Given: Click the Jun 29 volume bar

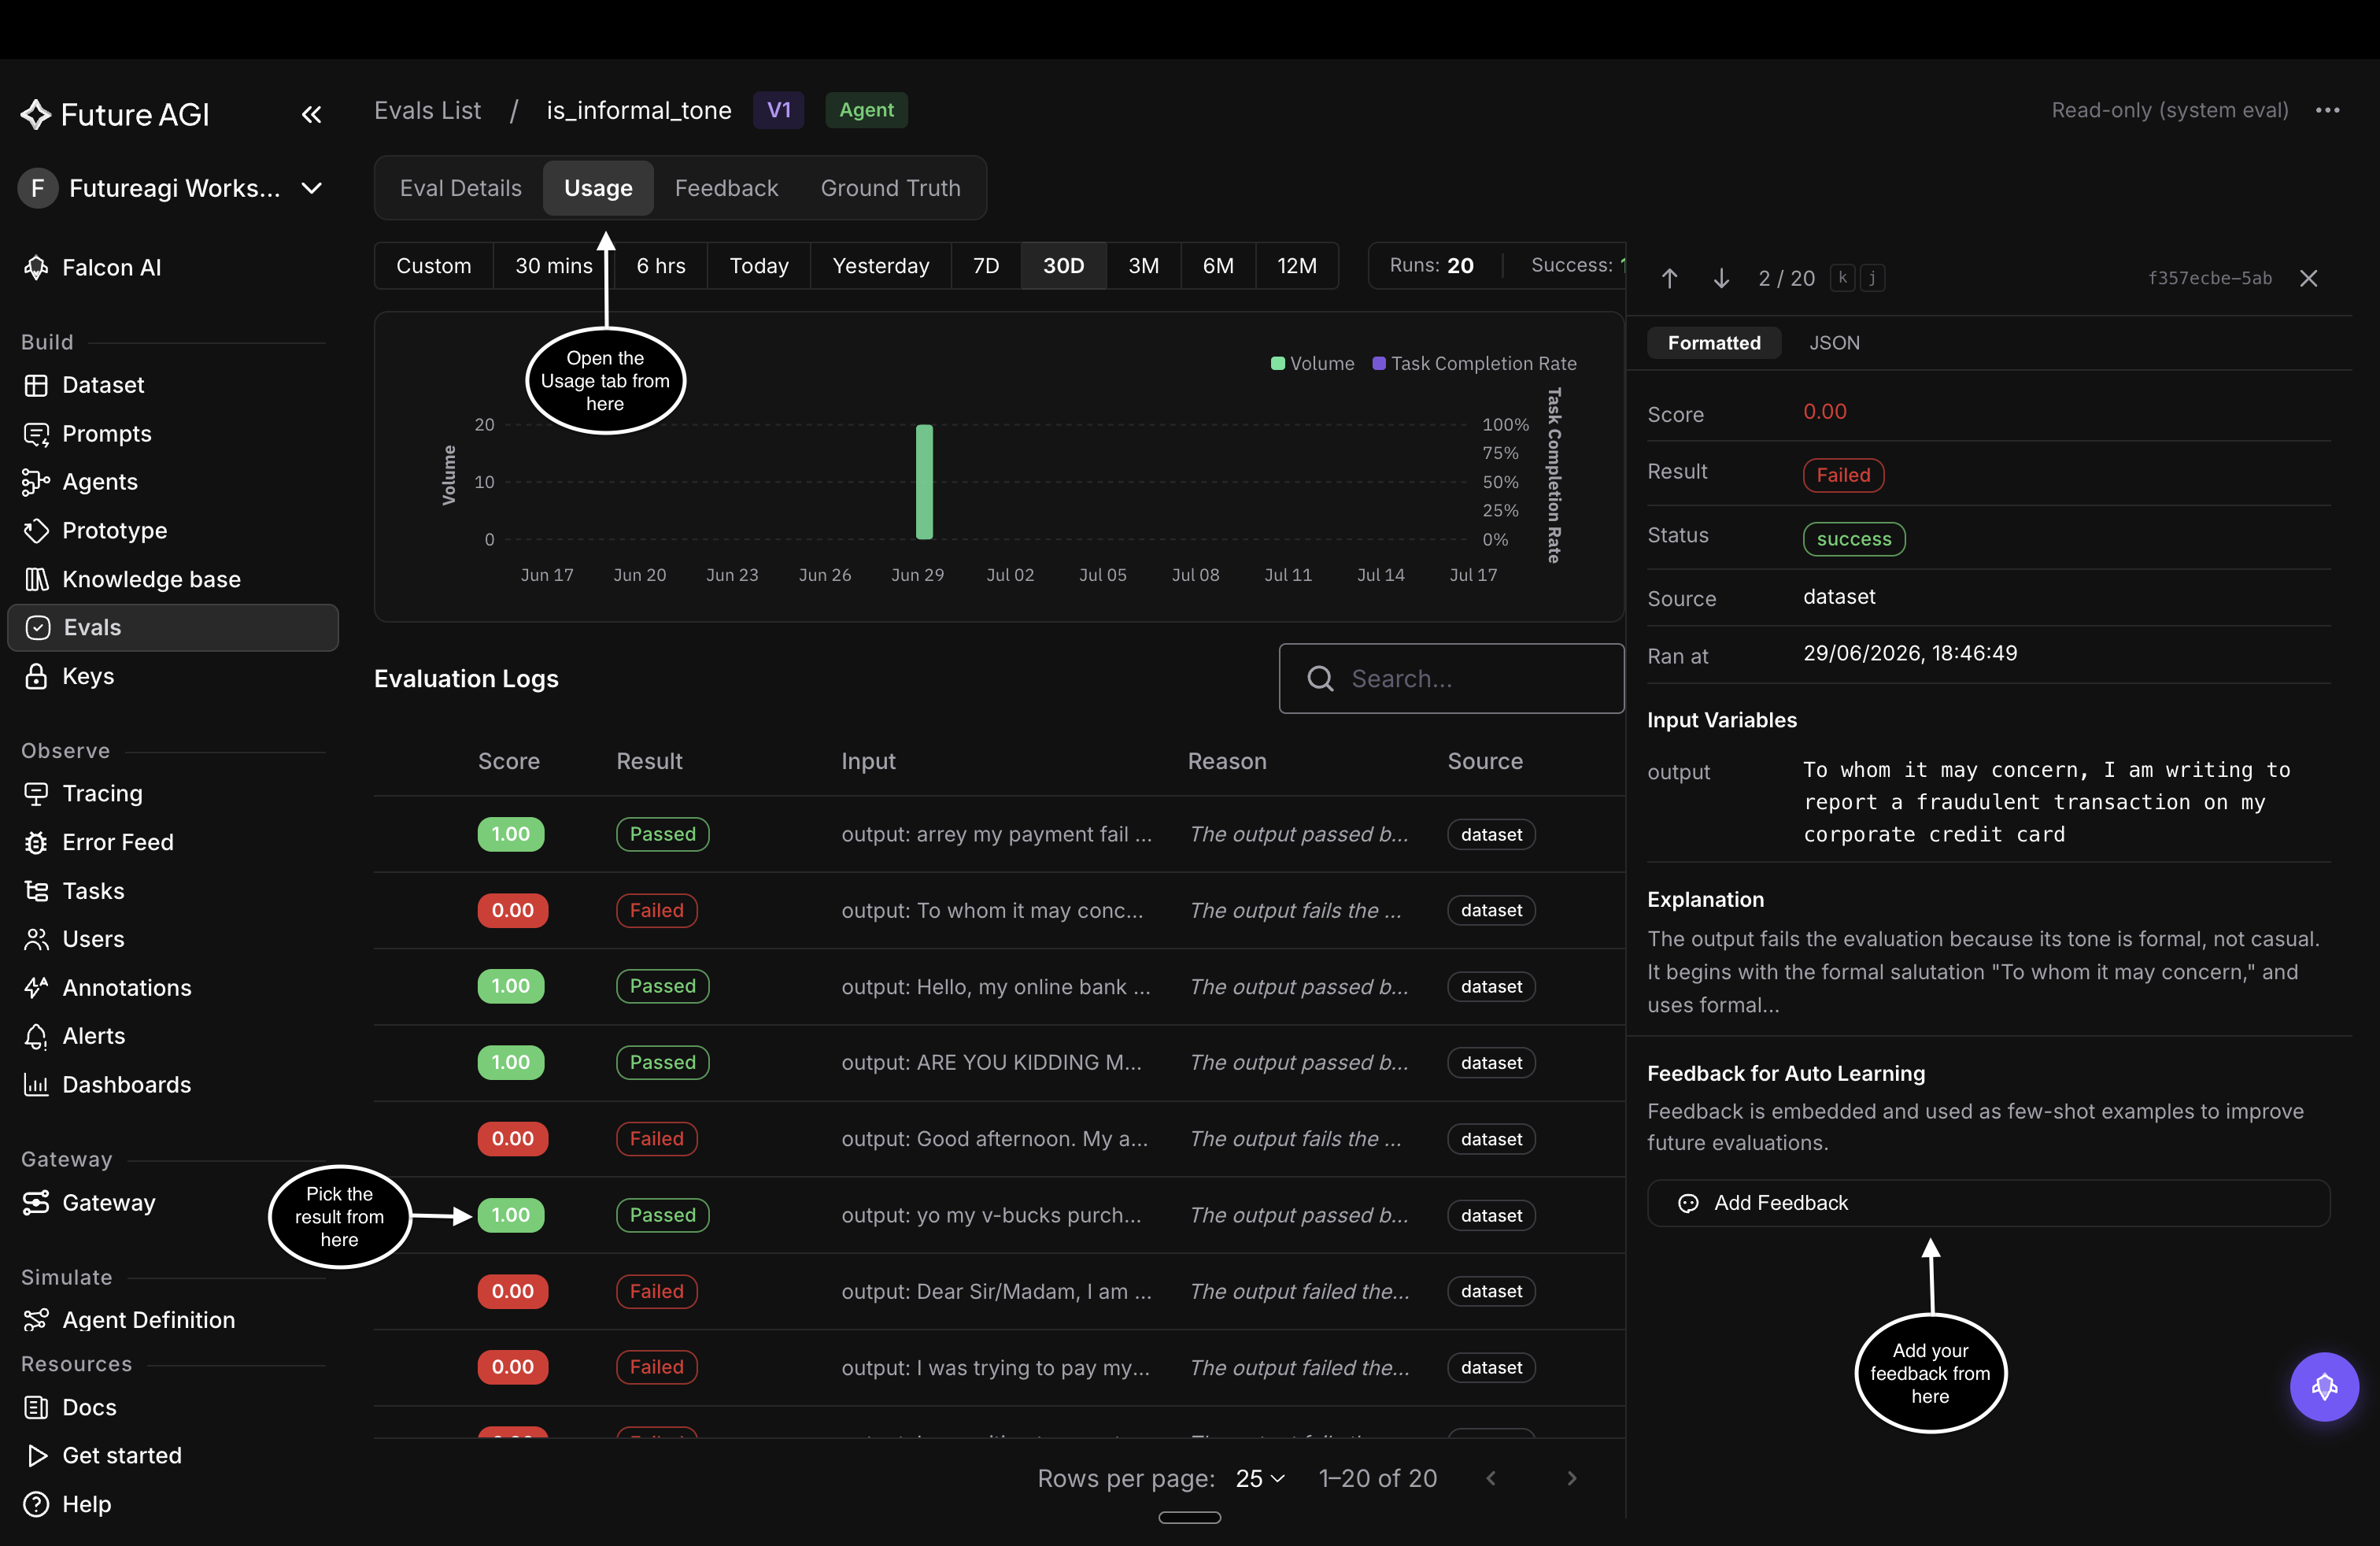Looking at the screenshot, I should coord(924,482).
